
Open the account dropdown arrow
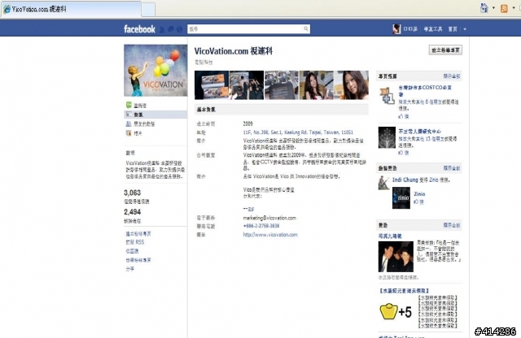[x=465, y=29]
